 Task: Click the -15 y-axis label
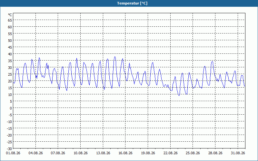(x=9, y=128)
